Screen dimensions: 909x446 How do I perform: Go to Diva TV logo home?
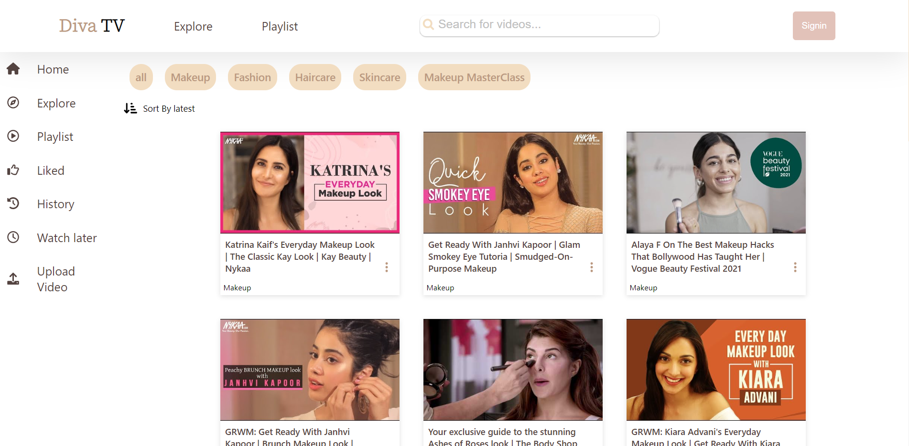click(92, 26)
